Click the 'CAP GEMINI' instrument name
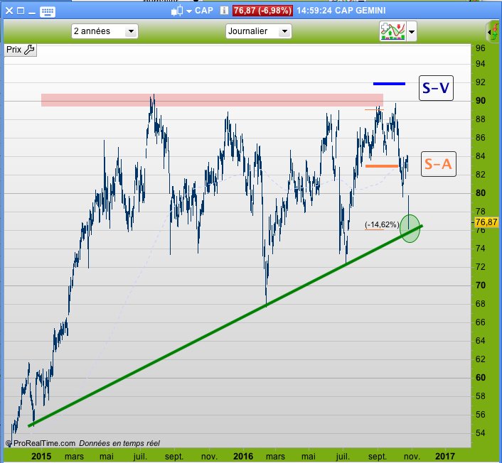The image size is (502, 463). point(361,11)
